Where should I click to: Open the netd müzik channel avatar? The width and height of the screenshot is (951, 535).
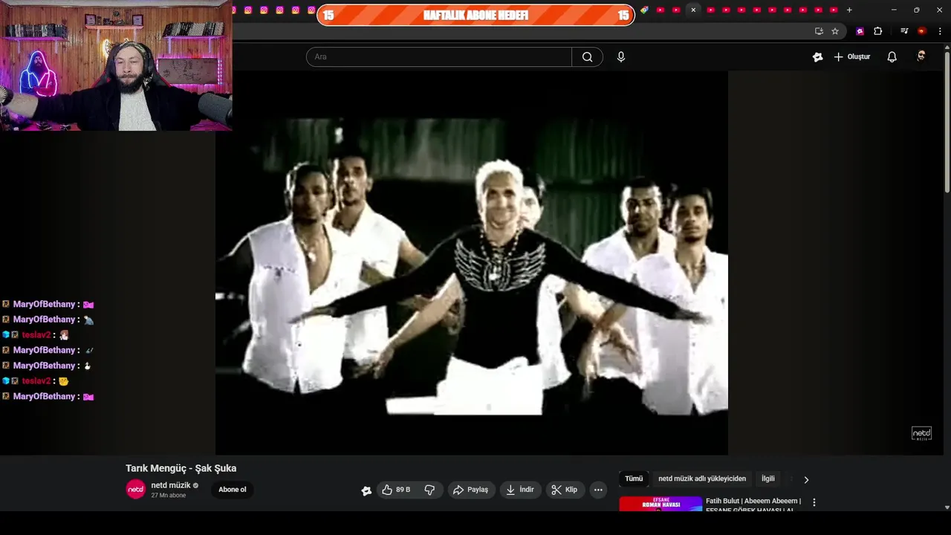coord(136,489)
